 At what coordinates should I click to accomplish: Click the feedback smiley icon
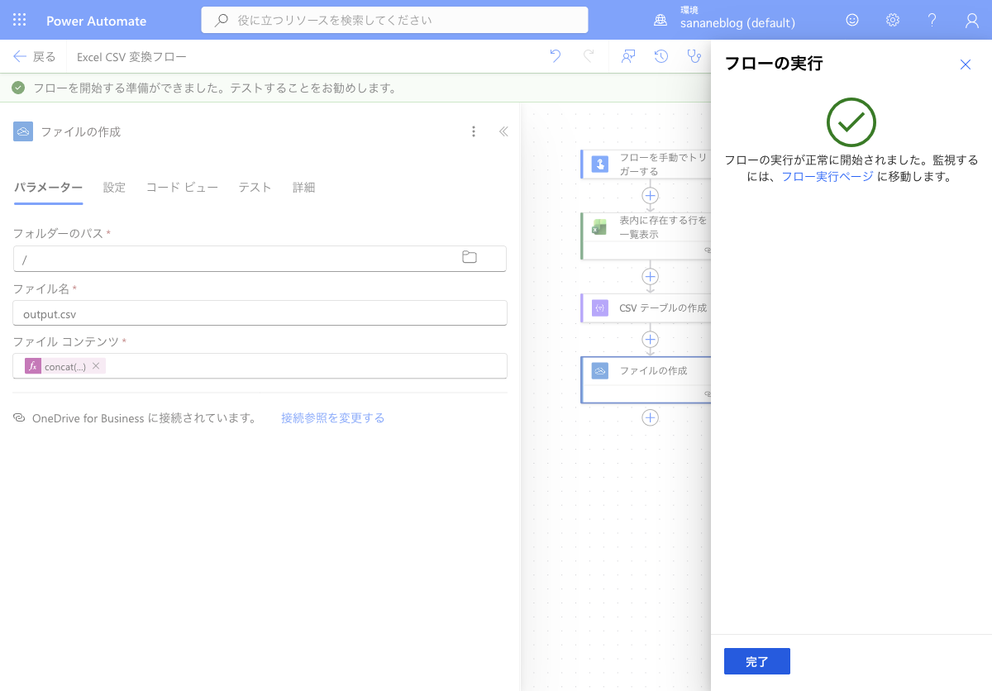point(852,20)
